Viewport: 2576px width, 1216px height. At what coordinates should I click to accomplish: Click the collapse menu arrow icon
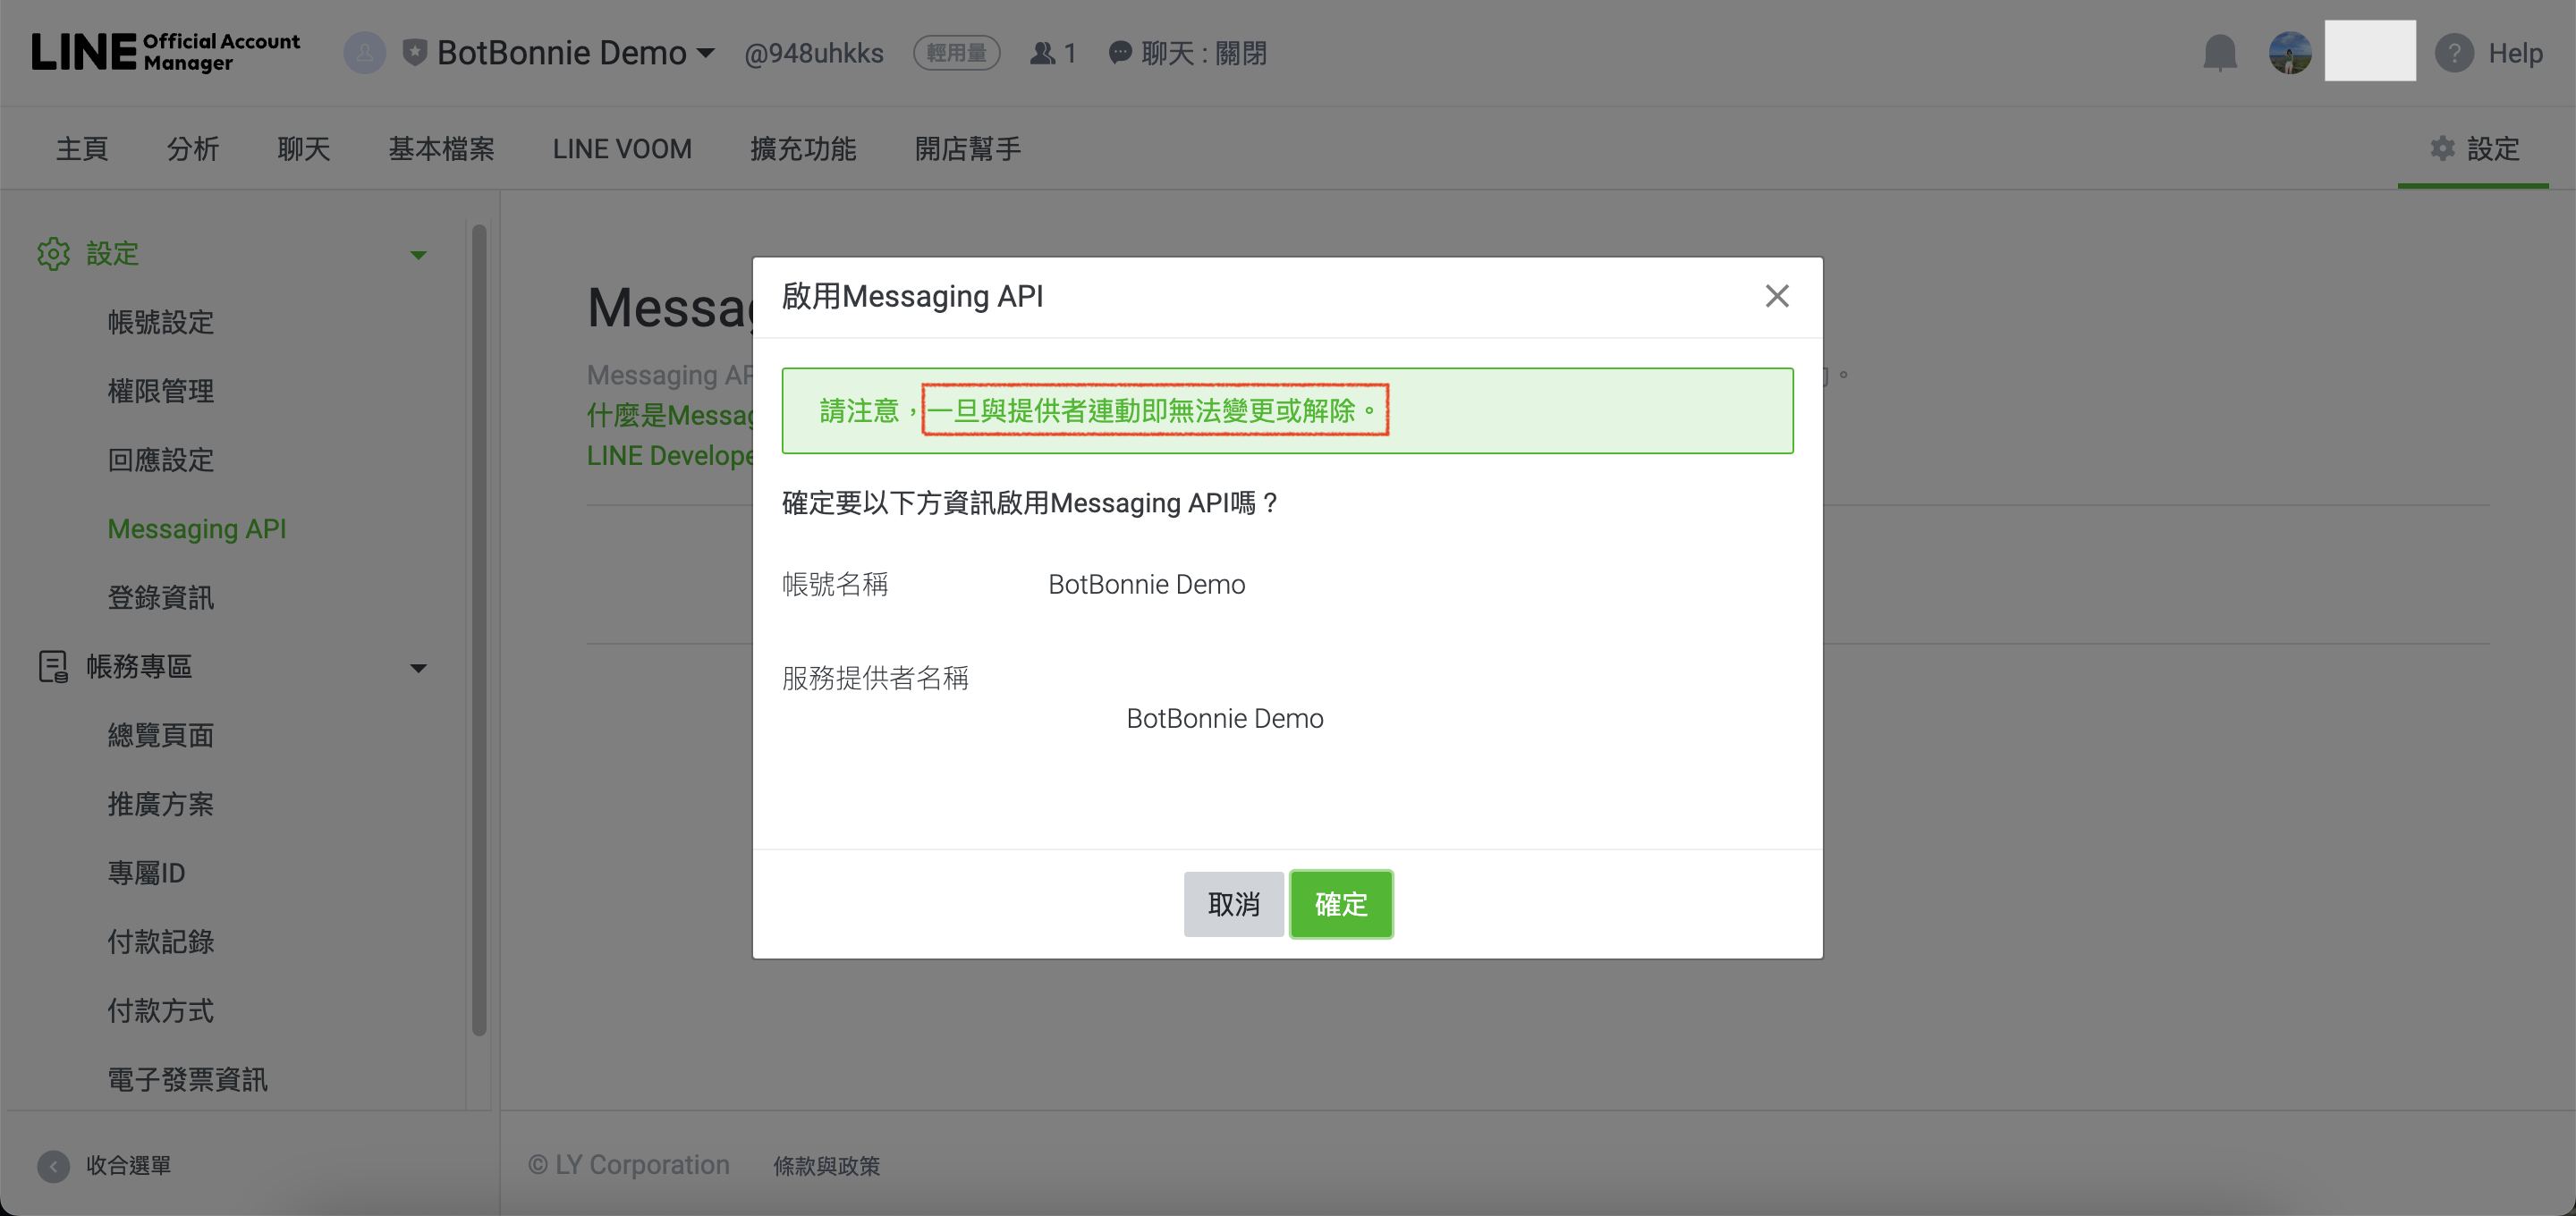(x=53, y=1165)
